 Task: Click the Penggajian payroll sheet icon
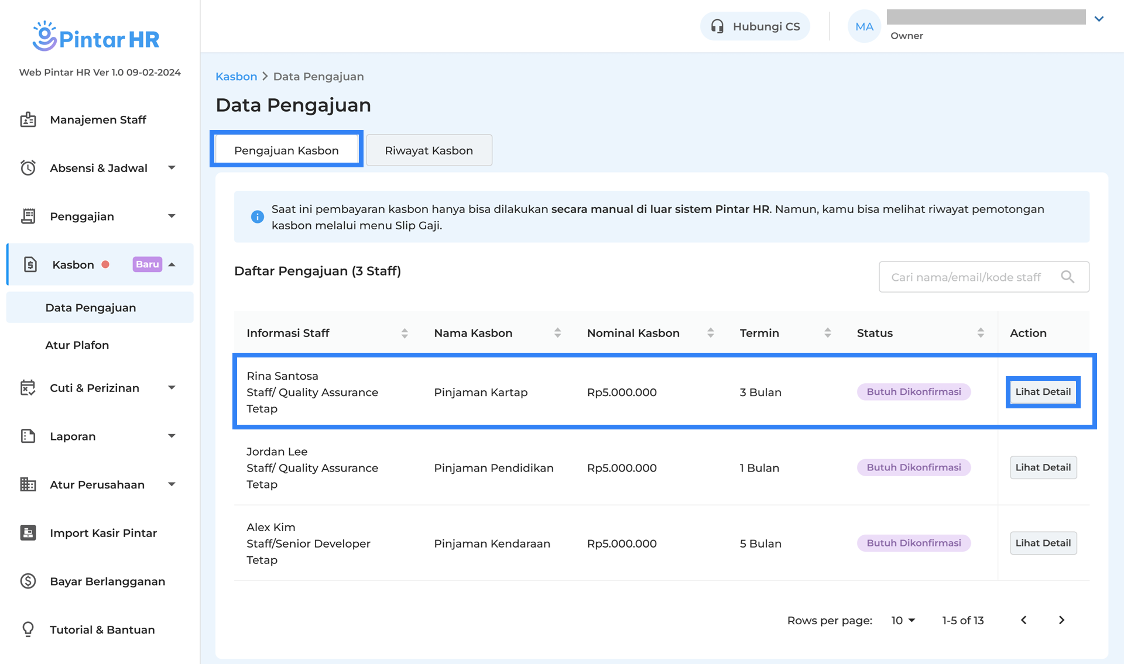click(28, 216)
